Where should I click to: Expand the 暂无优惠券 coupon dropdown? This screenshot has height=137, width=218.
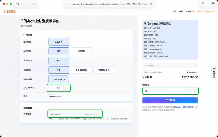pos(170,65)
